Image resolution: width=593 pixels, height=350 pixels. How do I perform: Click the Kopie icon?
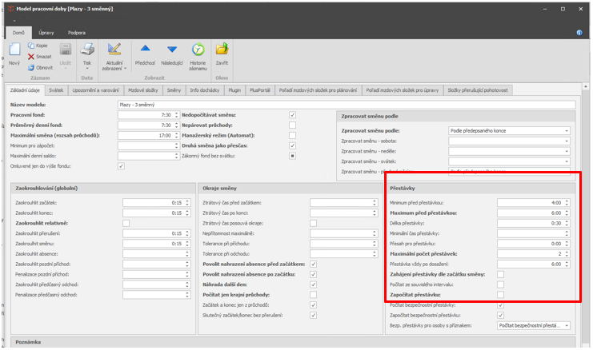tap(31, 46)
